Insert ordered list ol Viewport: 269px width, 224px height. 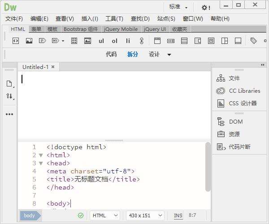coord(114,41)
